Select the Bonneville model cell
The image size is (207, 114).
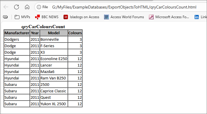[54, 39]
